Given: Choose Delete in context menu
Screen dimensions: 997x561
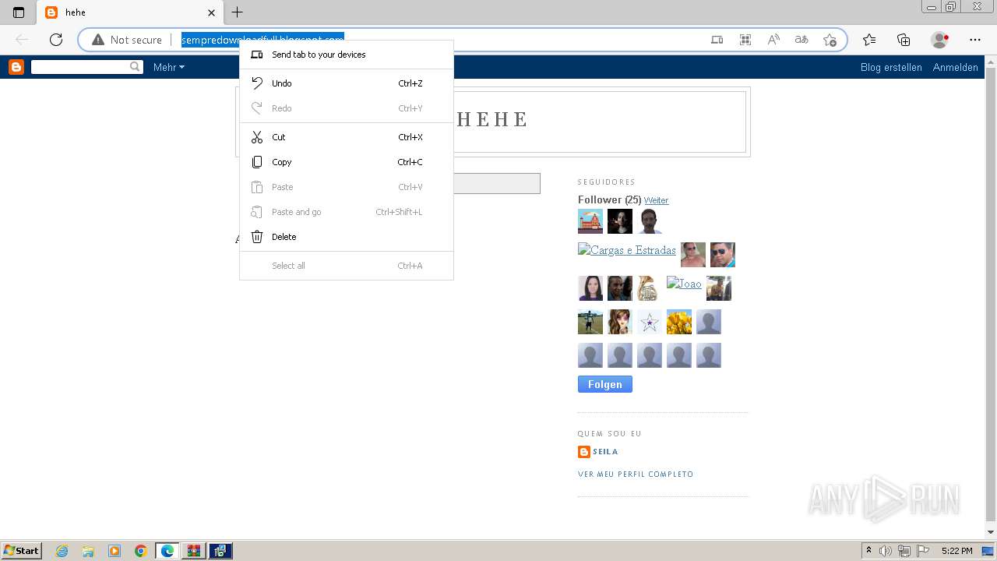Looking at the screenshot, I should tap(347, 237).
